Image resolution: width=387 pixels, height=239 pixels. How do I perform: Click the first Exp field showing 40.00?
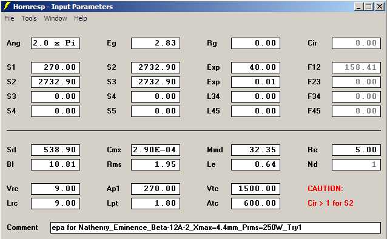pyautogui.click(x=256, y=67)
